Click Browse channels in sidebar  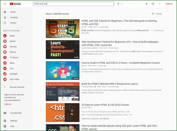17,87
